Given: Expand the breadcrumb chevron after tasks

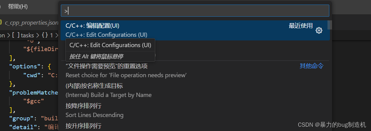Looking at the screenshot, I should (38, 35).
